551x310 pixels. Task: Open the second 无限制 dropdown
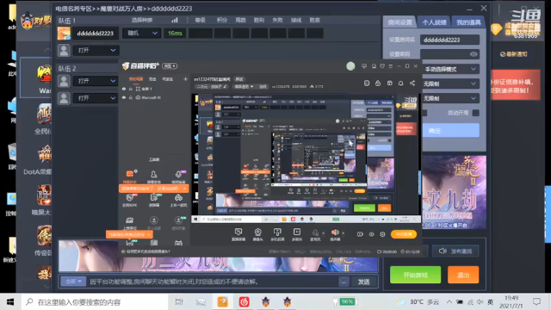coord(450,98)
